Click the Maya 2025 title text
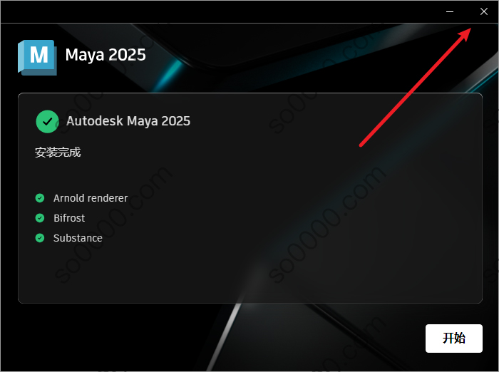The width and height of the screenshot is (499, 372). 106,55
